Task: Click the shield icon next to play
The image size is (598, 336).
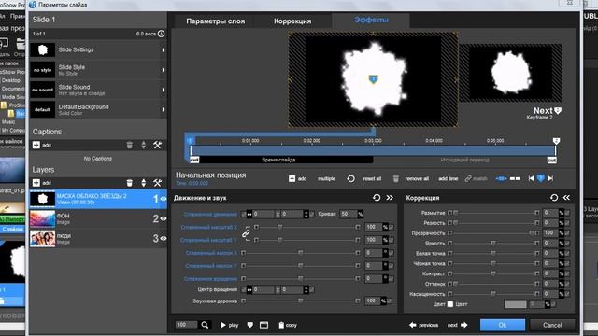Action: (249, 325)
